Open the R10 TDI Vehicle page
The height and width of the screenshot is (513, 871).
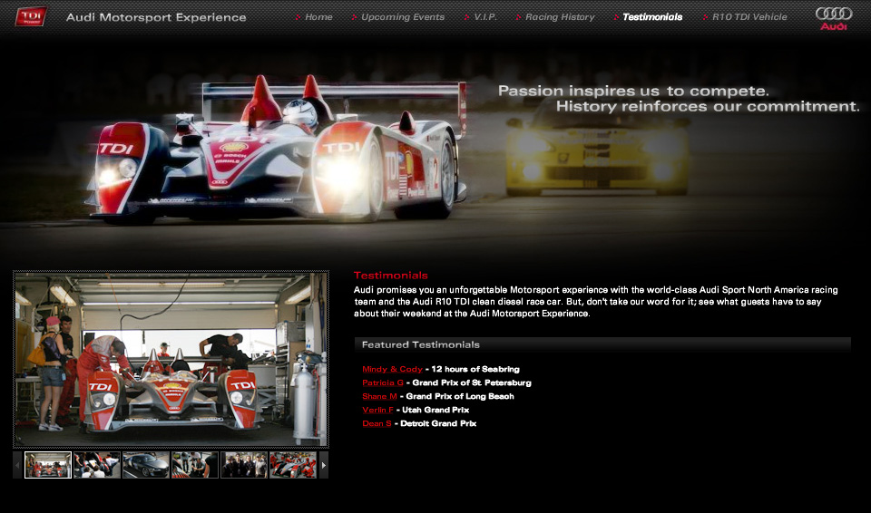pyautogui.click(x=749, y=17)
